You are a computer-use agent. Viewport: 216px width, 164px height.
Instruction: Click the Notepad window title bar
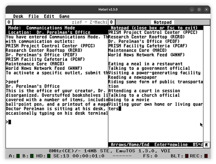[163, 22]
